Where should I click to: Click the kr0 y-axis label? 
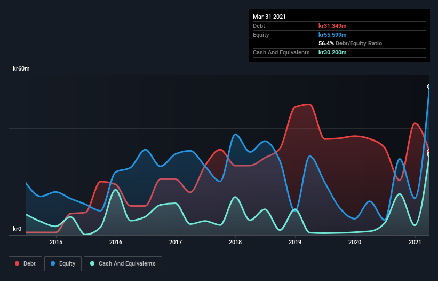point(17,229)
